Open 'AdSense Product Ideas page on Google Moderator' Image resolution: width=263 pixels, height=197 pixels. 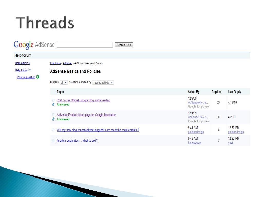click(x=86, y=115)
